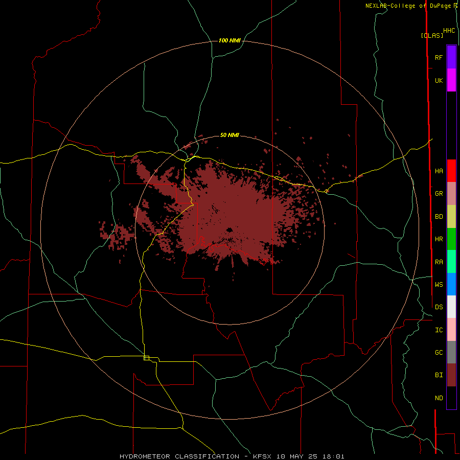The image size is (460, 460).
Task: Click the UK legend label
Action: [439, 80]
